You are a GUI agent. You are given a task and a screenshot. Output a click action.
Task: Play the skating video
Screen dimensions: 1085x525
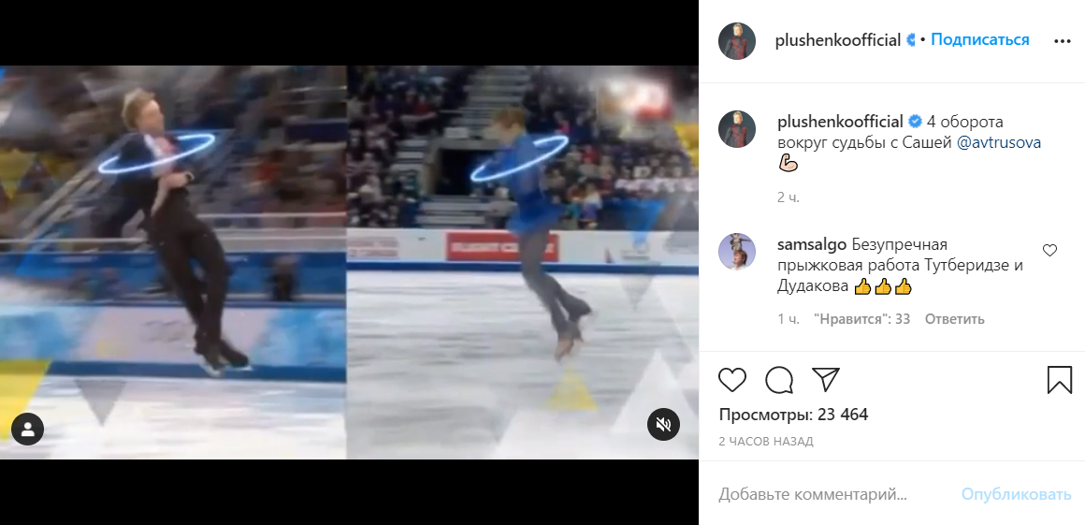(349, 262)
